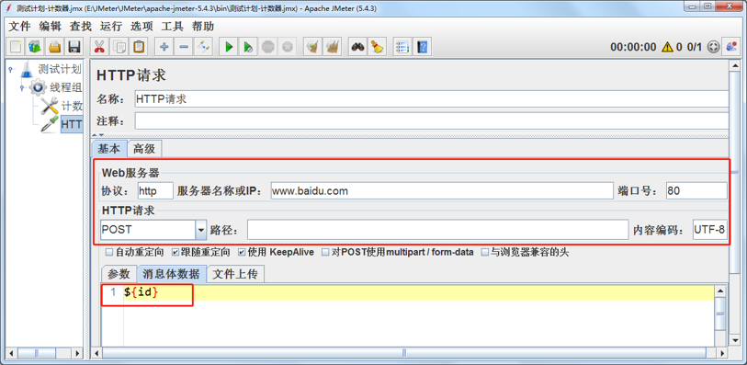Check the 与浏览器兼容的头 checkbox
This screenshot has height=365, width=747.
click(485, 252)
